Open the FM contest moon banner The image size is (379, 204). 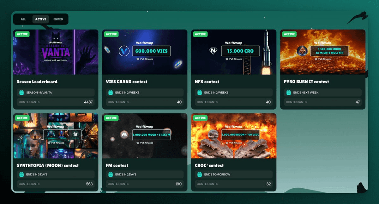pyautogui.click(x=145, y=136)
